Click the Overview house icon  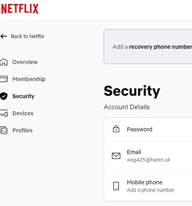point(4,62)
